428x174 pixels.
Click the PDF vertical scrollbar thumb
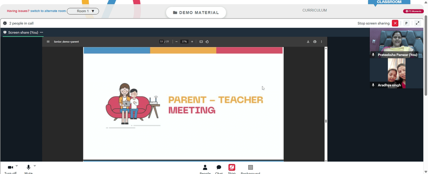[326, 121]
